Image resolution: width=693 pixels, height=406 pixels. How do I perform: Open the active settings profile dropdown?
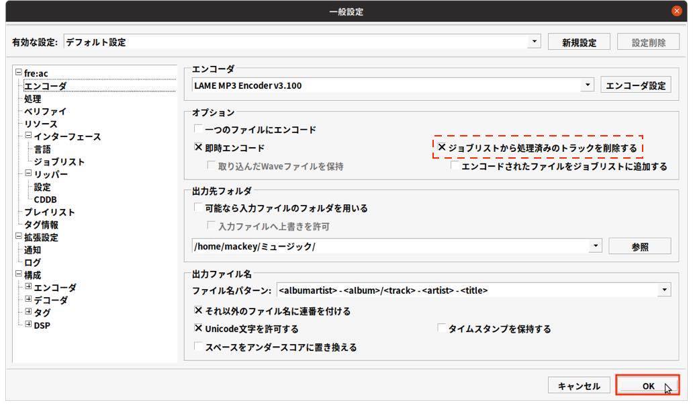[534, 41]
